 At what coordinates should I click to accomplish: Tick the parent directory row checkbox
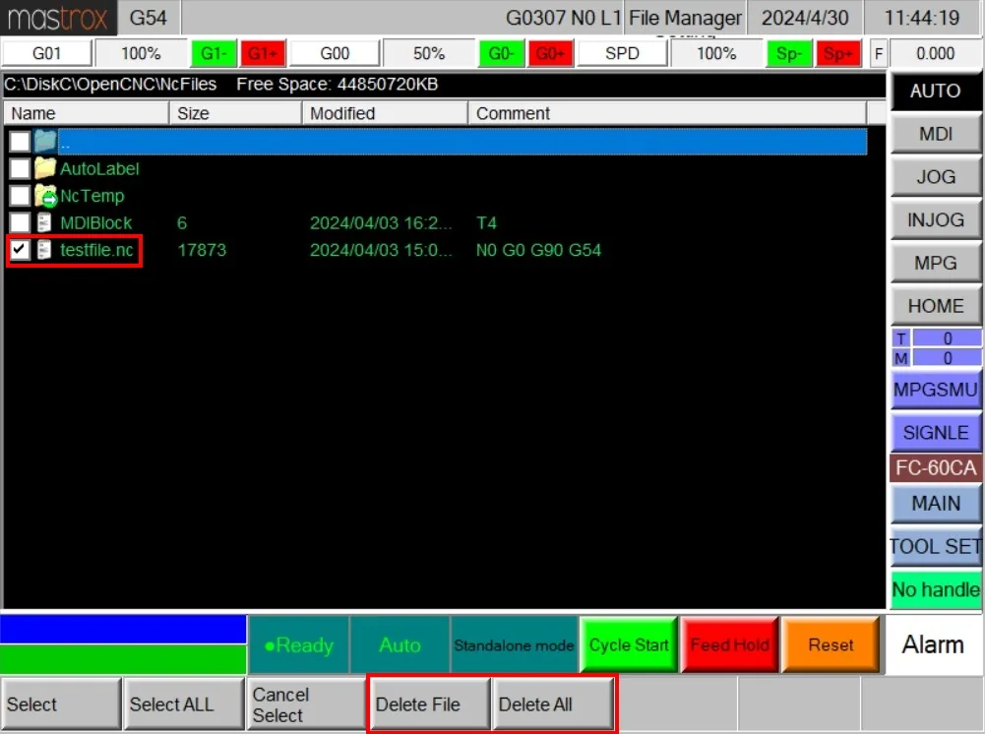[x=20, y=142]
